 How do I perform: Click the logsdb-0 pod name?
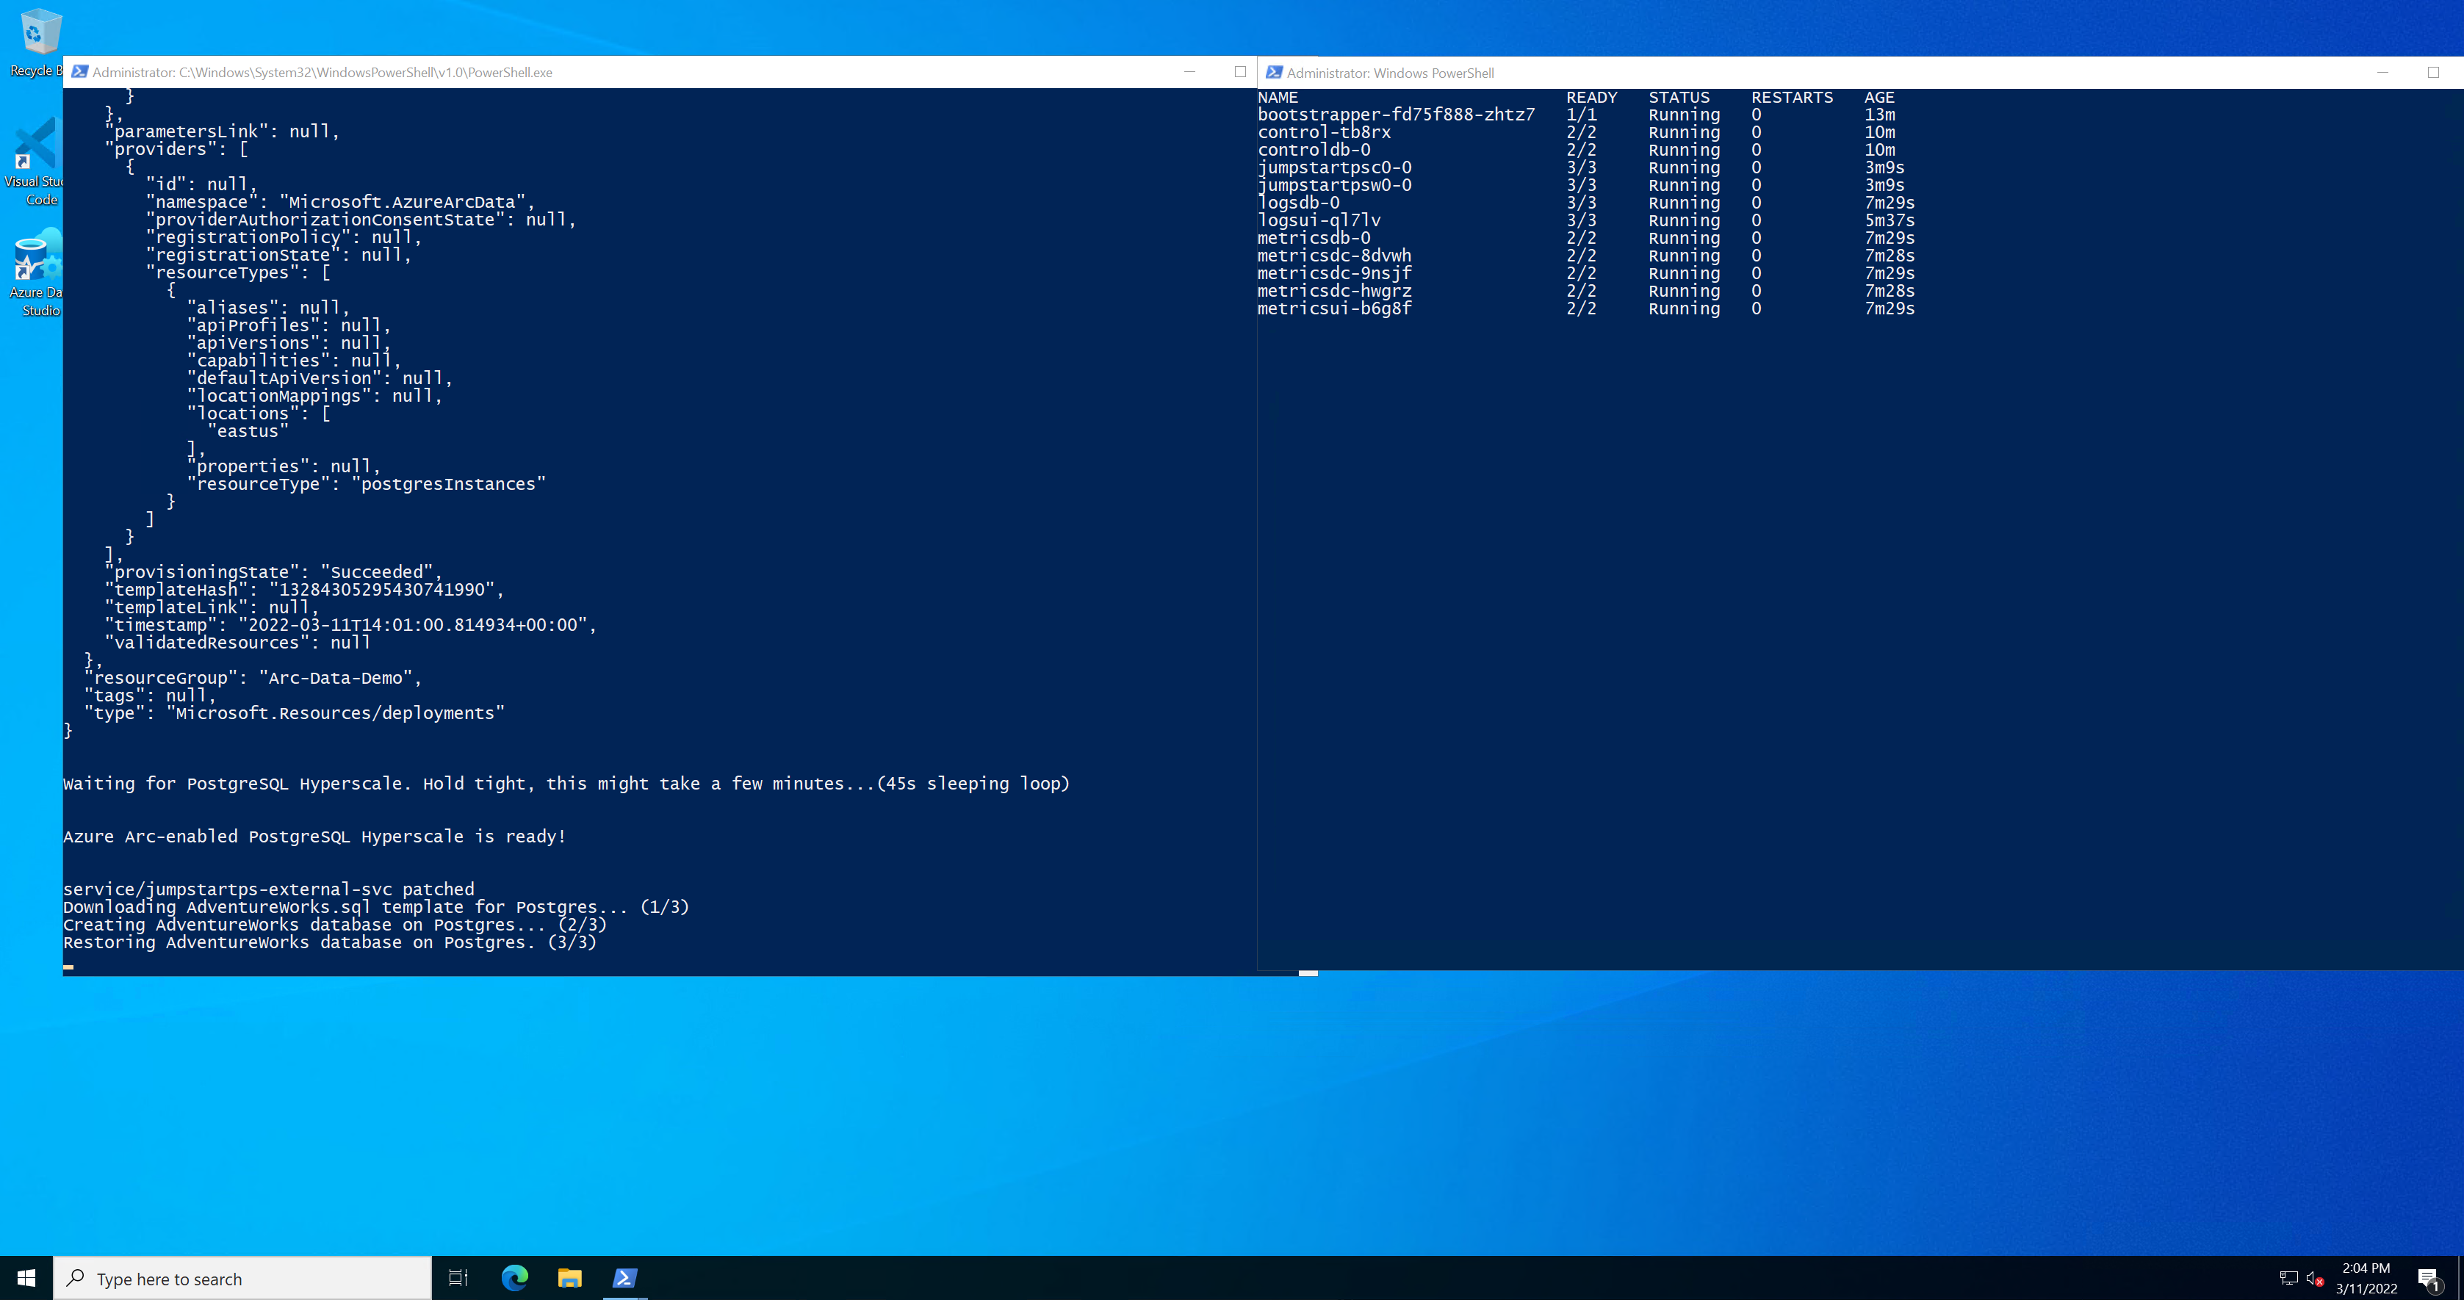coord(1299,203)
